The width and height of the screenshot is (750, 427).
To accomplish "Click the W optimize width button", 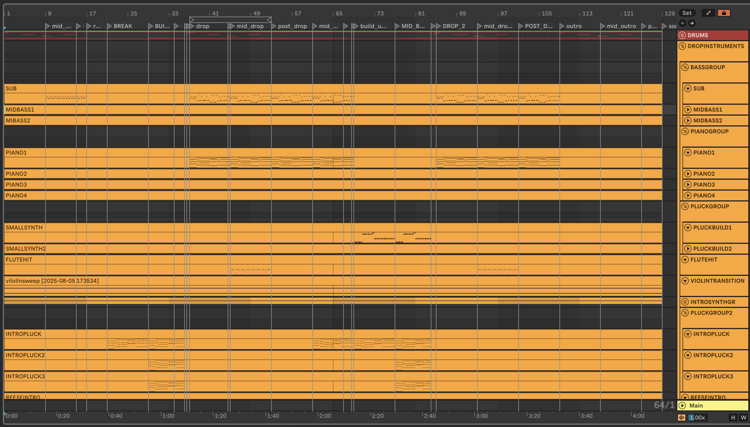I will (x=743, y=417).
